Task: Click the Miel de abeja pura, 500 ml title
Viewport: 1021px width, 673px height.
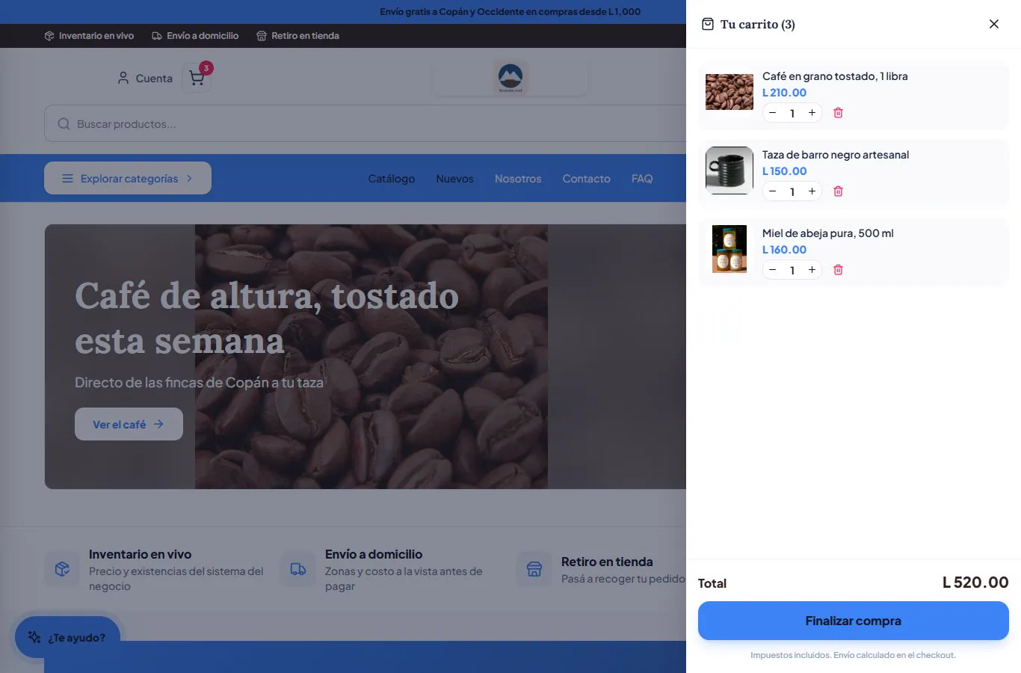Action: pyautogui.click(x=828, y=233)
